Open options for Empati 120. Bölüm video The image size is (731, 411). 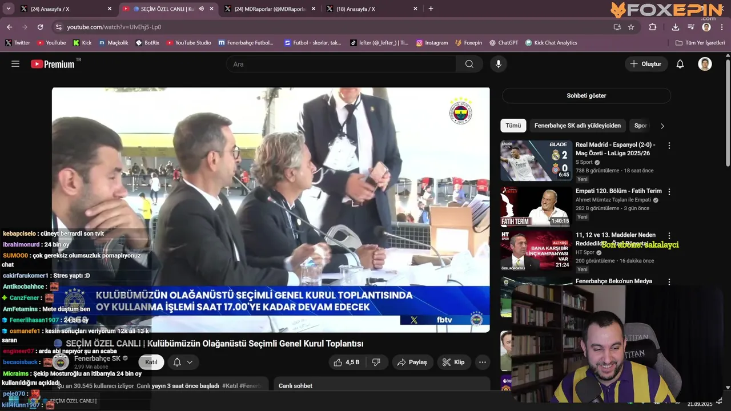(x=669, y=192)
